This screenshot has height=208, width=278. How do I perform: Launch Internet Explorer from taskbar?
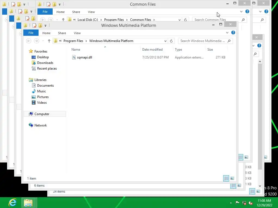click(x=12, y=203)
